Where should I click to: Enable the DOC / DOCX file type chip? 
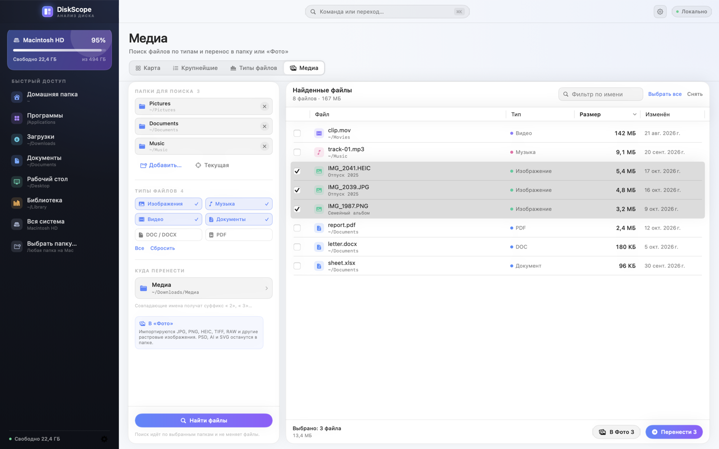(x=168, y=234)
